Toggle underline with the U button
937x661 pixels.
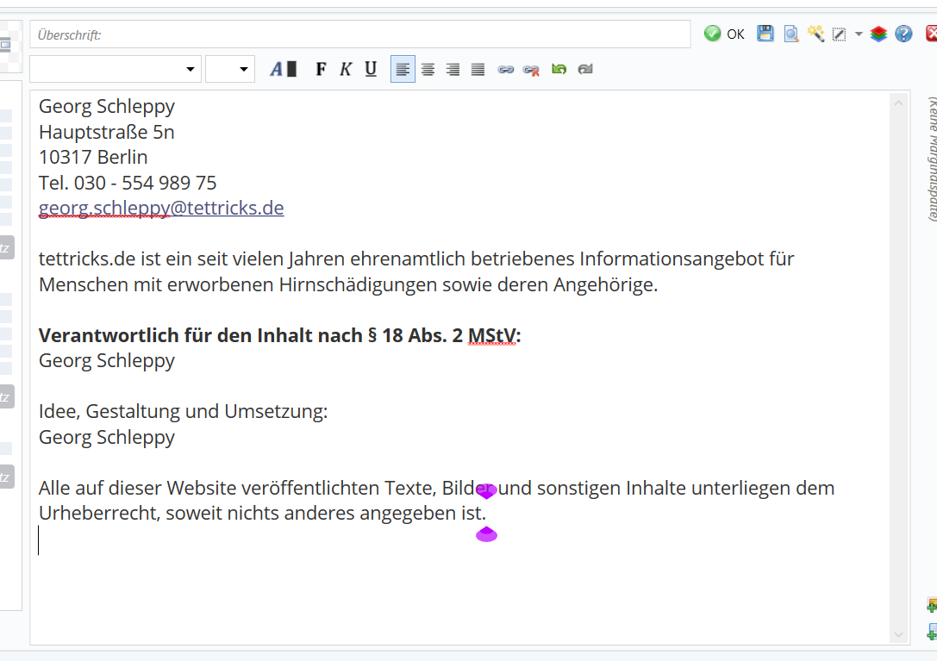pyautogui.click(x=371, y=69)
